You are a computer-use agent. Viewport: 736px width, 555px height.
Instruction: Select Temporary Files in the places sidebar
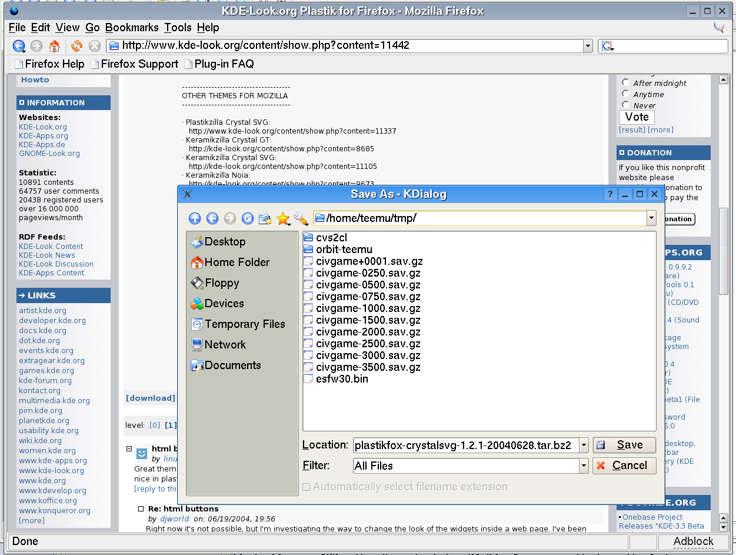(238, 324)
